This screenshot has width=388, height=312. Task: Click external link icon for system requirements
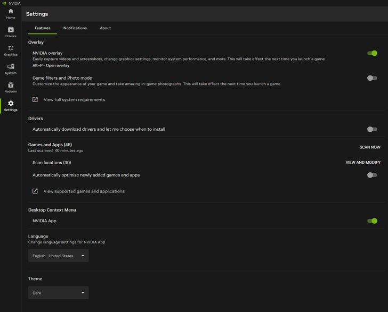(x=35, y=99)
